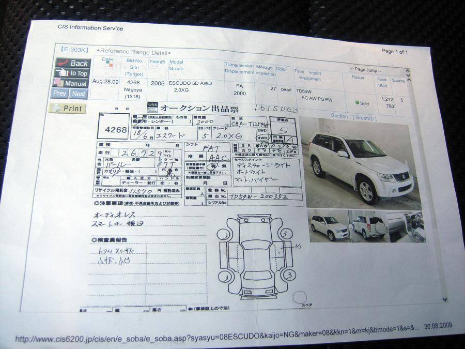Image resolution: width=465 pixels, height=349 pixels.
Task: Click the Mileage Inspection header
Action: click(265, 70)
